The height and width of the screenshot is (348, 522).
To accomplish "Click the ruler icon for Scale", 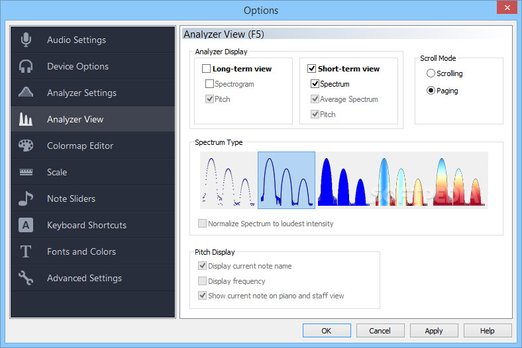I will [26, 172].
